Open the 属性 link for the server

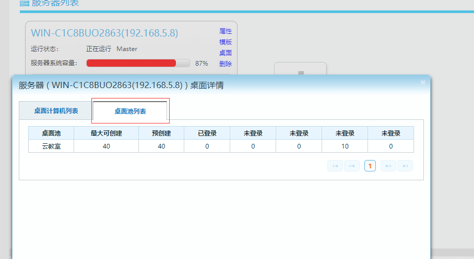point(226,31)
